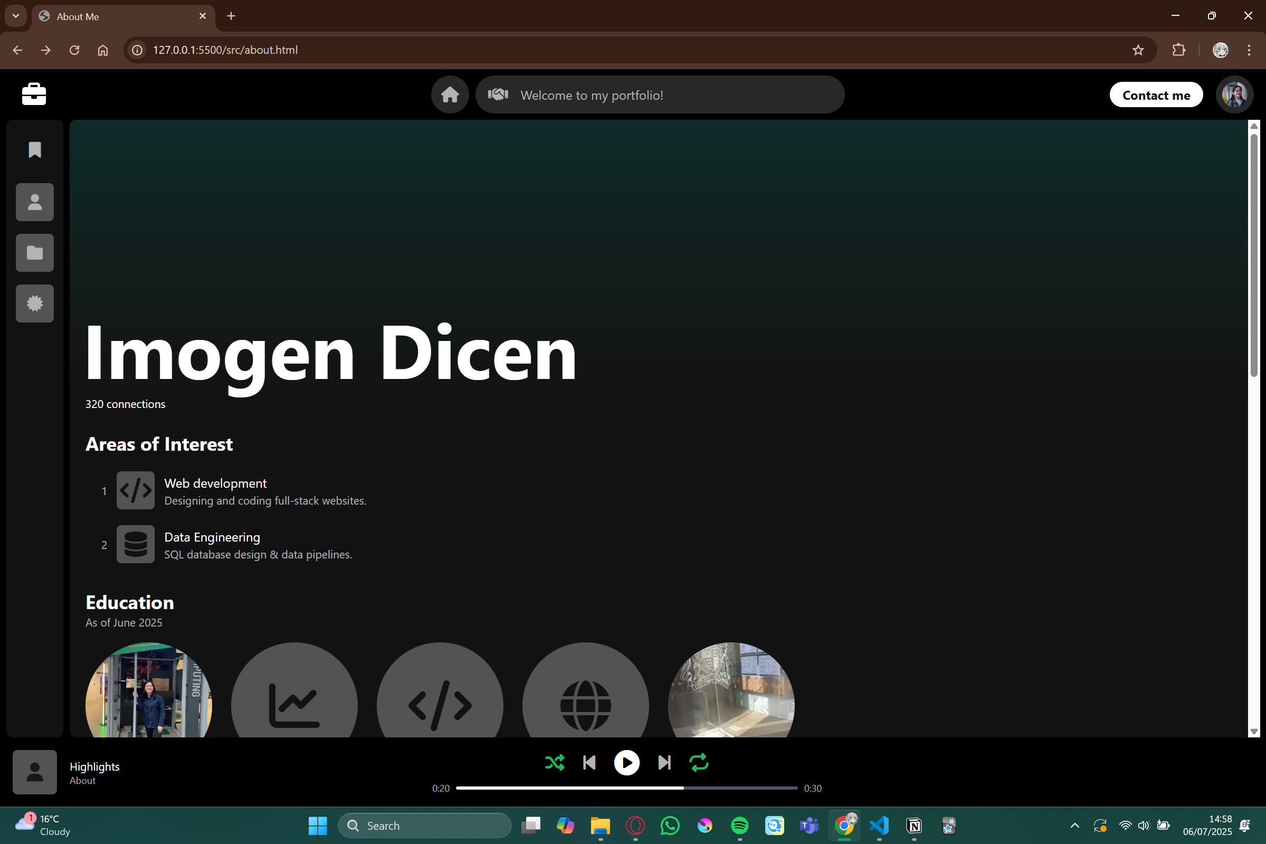Viewport: 1266px width, 844px height.
Task: Open the person profile sidebar icon
Action: point(35,202)
